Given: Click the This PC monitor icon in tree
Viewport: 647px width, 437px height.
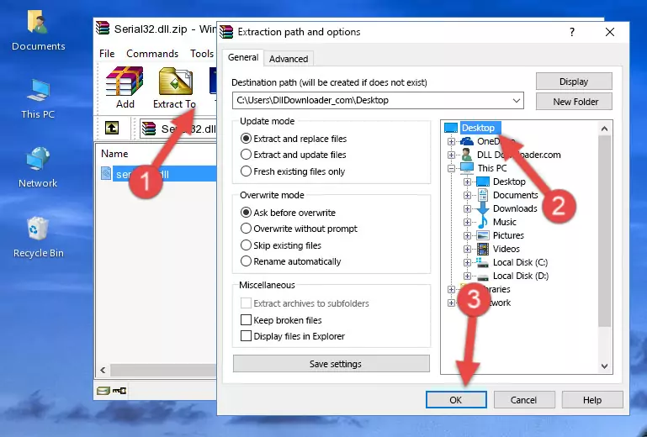Looking at the screenshot, I should point(467,168).
